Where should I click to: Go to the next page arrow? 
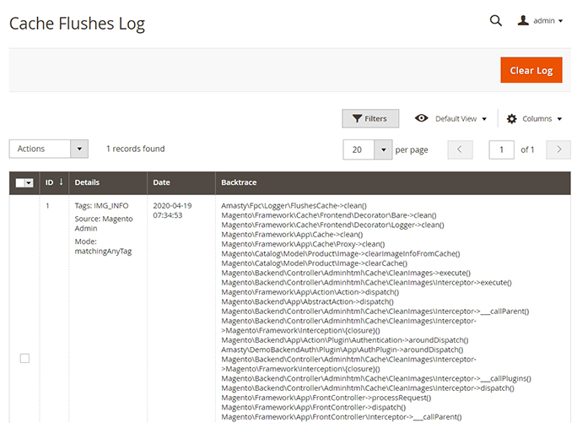click(558, 149)
